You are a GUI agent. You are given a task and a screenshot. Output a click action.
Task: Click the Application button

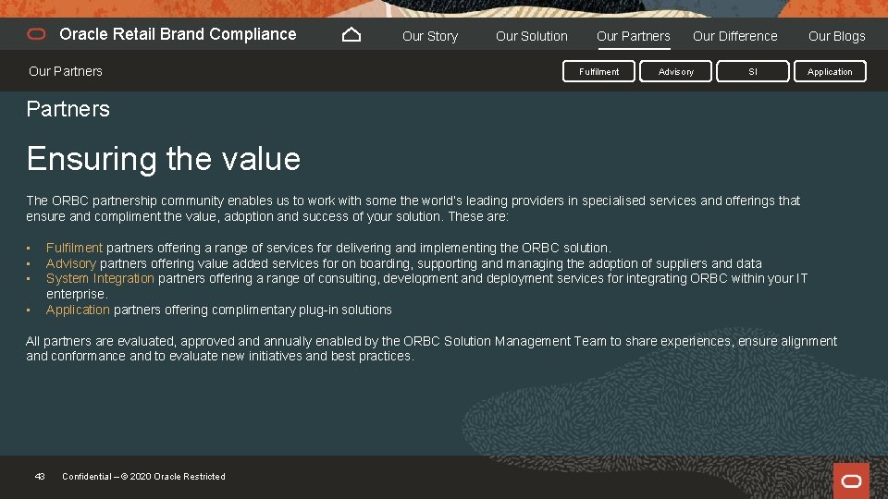830,71
